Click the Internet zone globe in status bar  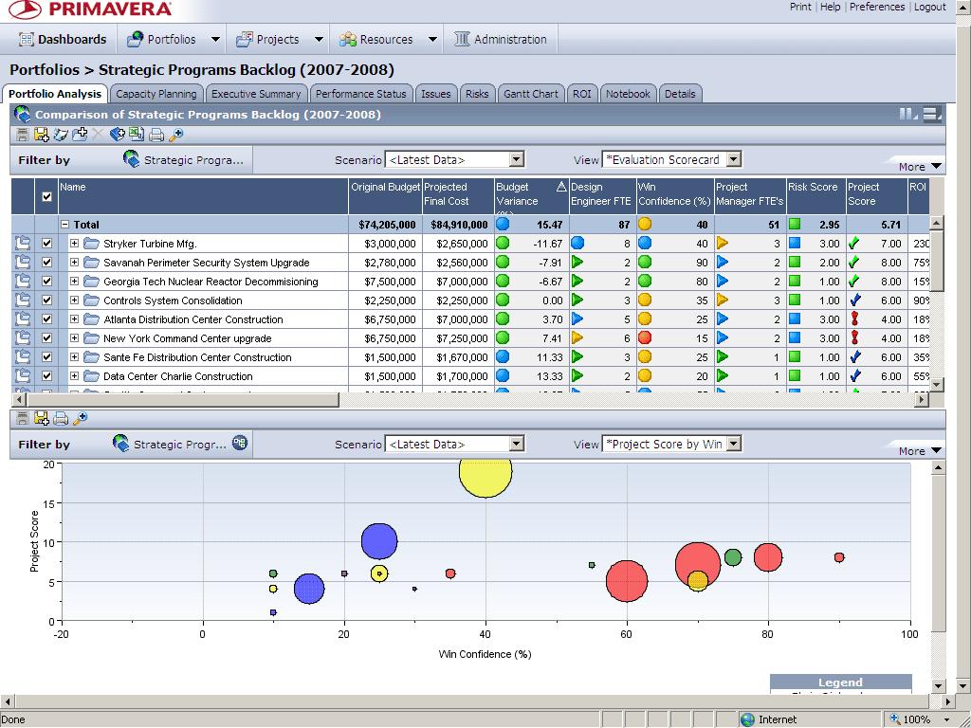click(x=748, y=719)
